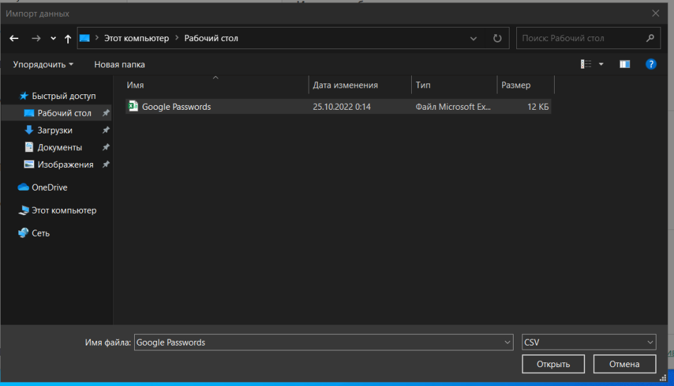Open the 'Упорядочить' menu
The height and width of the screenshot is (386, 674).
(x=43, y=65)
